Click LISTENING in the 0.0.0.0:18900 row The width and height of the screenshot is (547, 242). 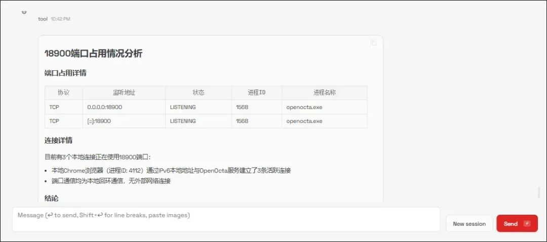(x=183, y=107)
